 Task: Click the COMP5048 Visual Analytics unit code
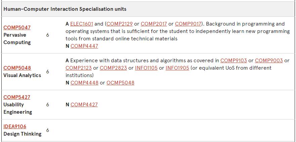(17, 68)
